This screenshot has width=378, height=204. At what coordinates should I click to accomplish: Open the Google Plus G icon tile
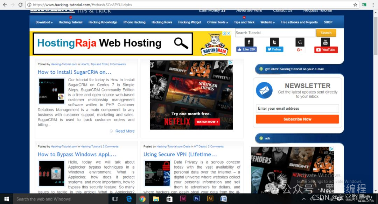coord(300,42)
